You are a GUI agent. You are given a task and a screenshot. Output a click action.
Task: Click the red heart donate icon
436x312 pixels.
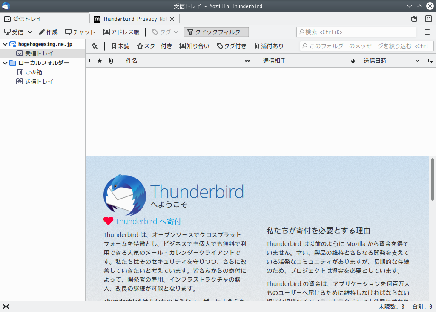(x=108, y=221)
